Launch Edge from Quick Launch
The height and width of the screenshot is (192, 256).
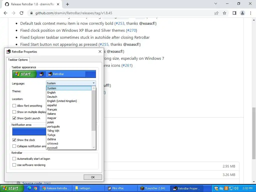coord(29,188)
